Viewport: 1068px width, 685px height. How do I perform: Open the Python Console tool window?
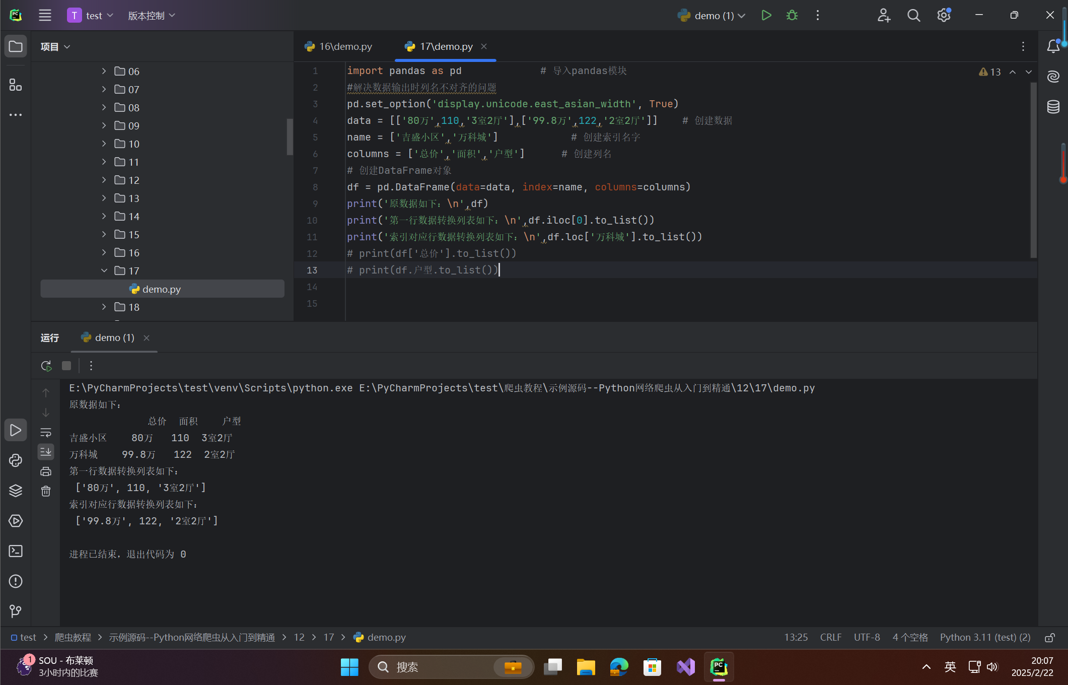point(16,460)
